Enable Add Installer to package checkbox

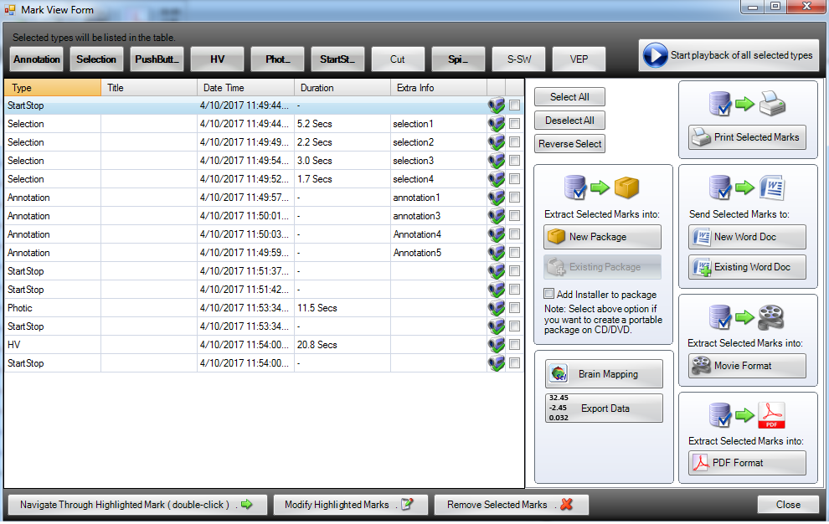point(549,294)
